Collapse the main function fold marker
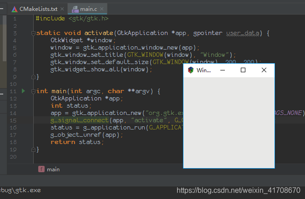305x199 pixels. click(33, 91)
